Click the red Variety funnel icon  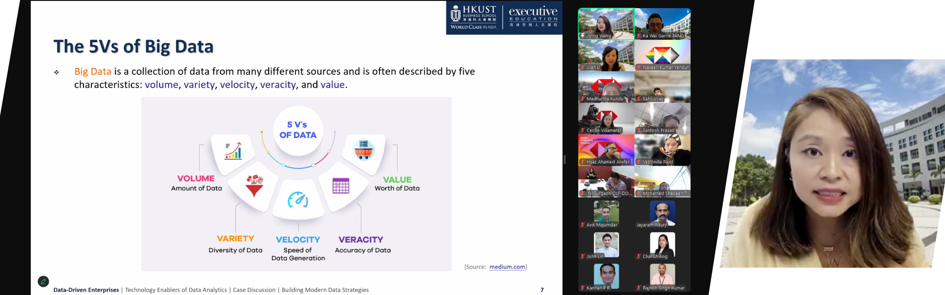(254, 185)
